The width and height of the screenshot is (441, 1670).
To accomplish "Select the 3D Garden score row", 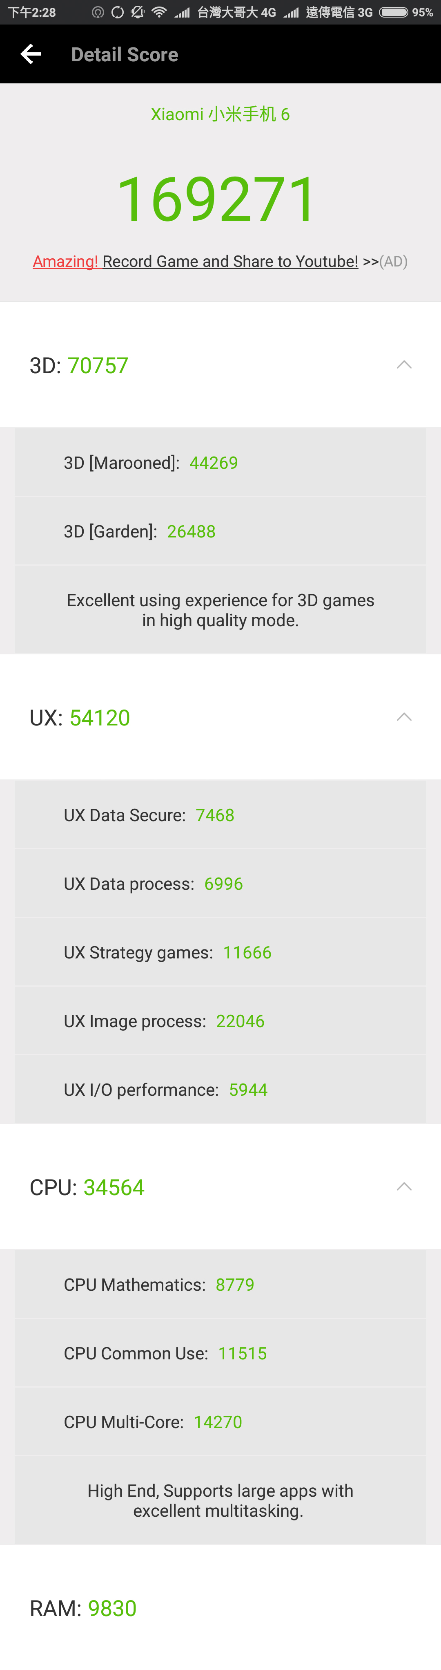I will coord(220,531).
